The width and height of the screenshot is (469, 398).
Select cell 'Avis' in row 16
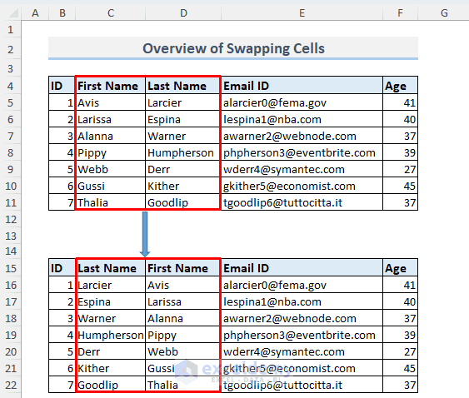tap(183, 285)
